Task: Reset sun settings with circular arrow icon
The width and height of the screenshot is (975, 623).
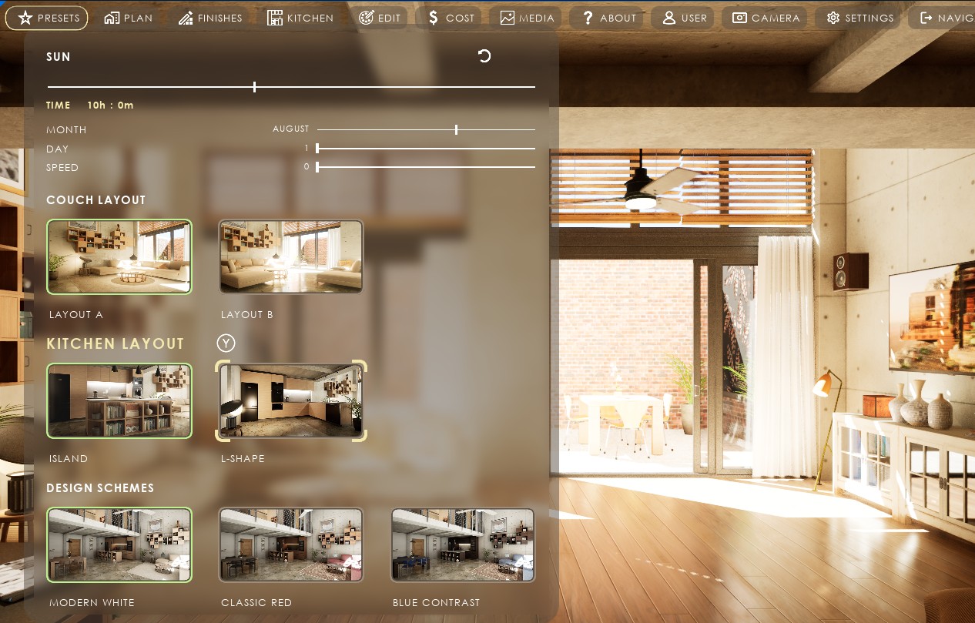Action: 484,55
